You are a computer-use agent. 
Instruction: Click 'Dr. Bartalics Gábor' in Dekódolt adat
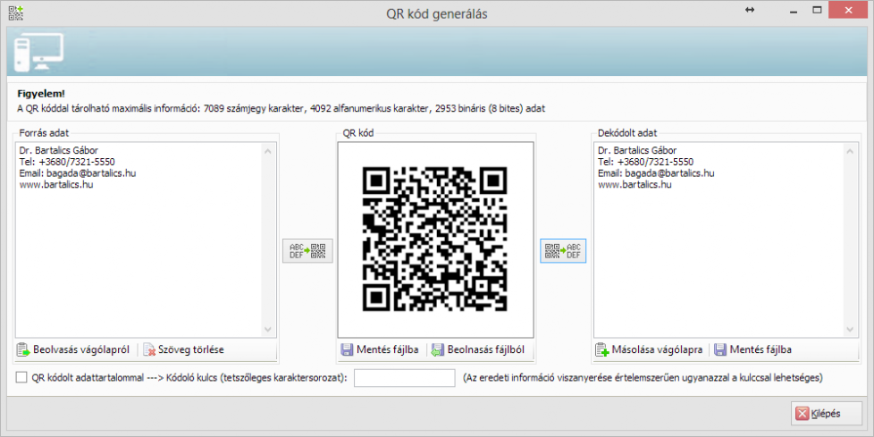click(637, 150)
